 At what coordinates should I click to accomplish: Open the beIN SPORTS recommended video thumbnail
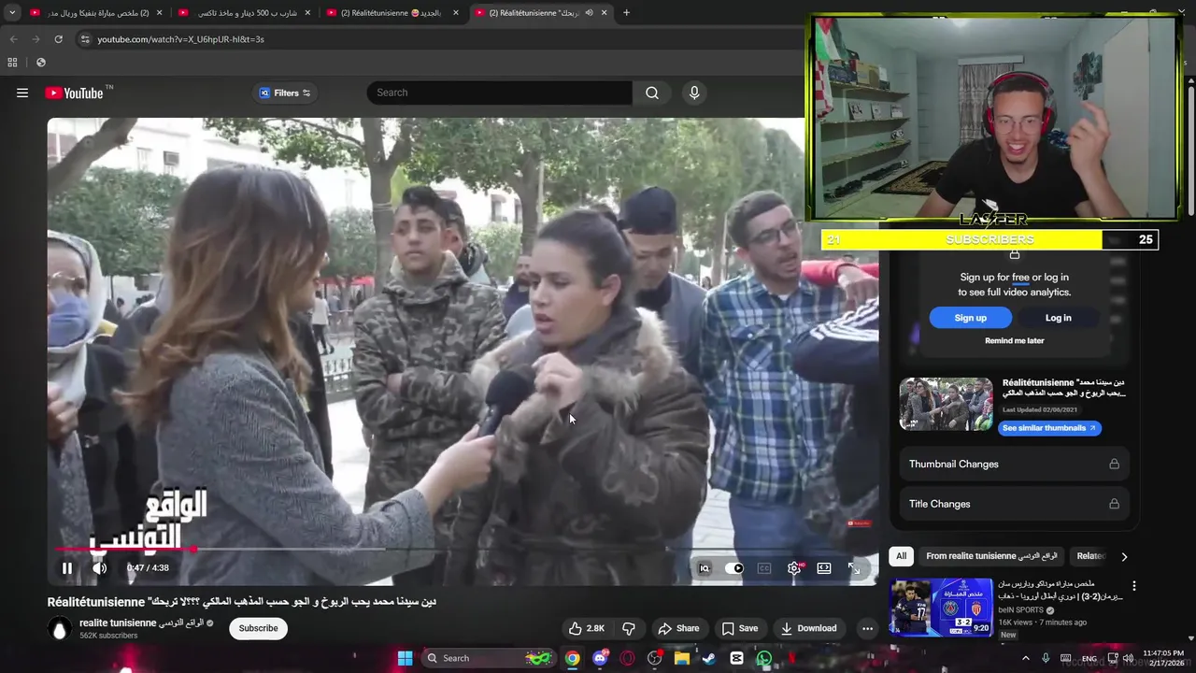click(941, 608)
